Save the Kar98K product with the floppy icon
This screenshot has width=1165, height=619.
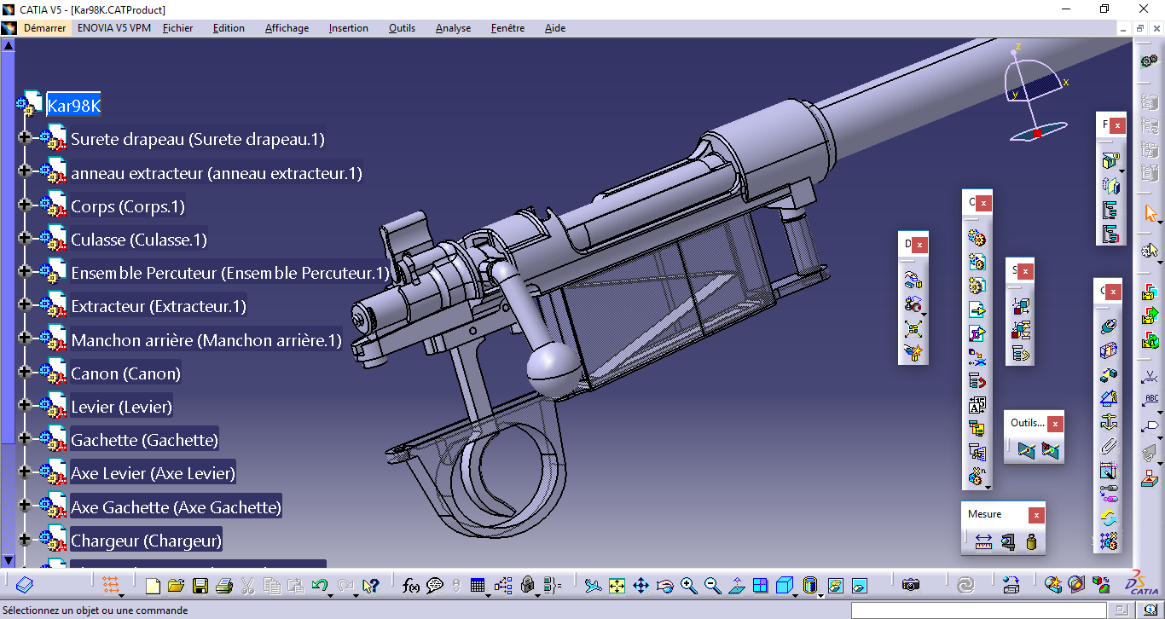[200, 586]
